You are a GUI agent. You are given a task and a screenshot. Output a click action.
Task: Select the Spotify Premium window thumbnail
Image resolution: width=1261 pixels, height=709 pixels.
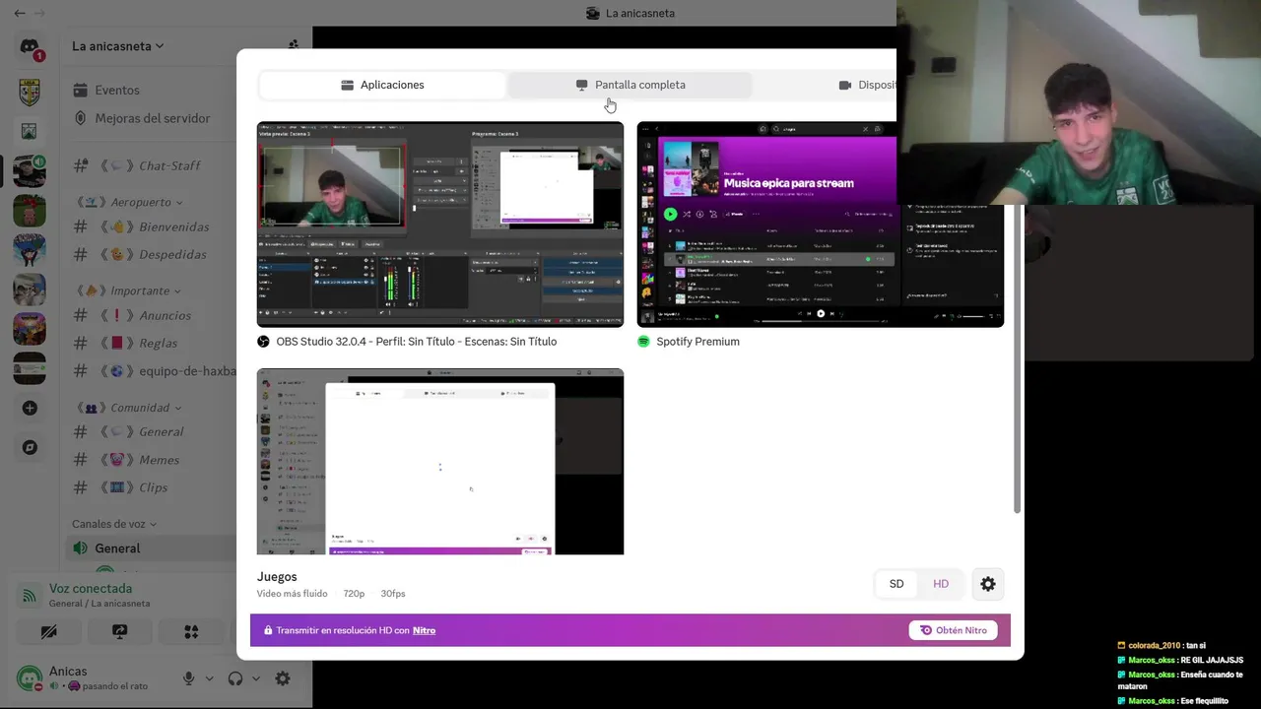[821, 225]
